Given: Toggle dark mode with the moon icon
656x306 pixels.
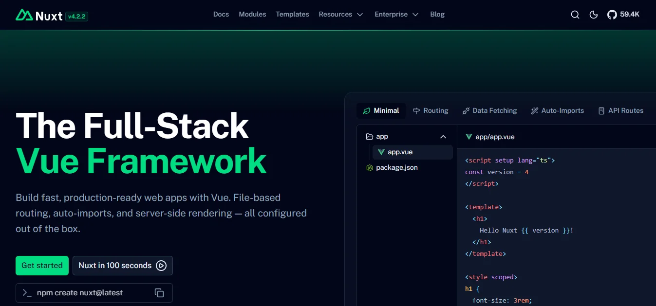Looking at the screenshot, I should [x=594, y=15].
